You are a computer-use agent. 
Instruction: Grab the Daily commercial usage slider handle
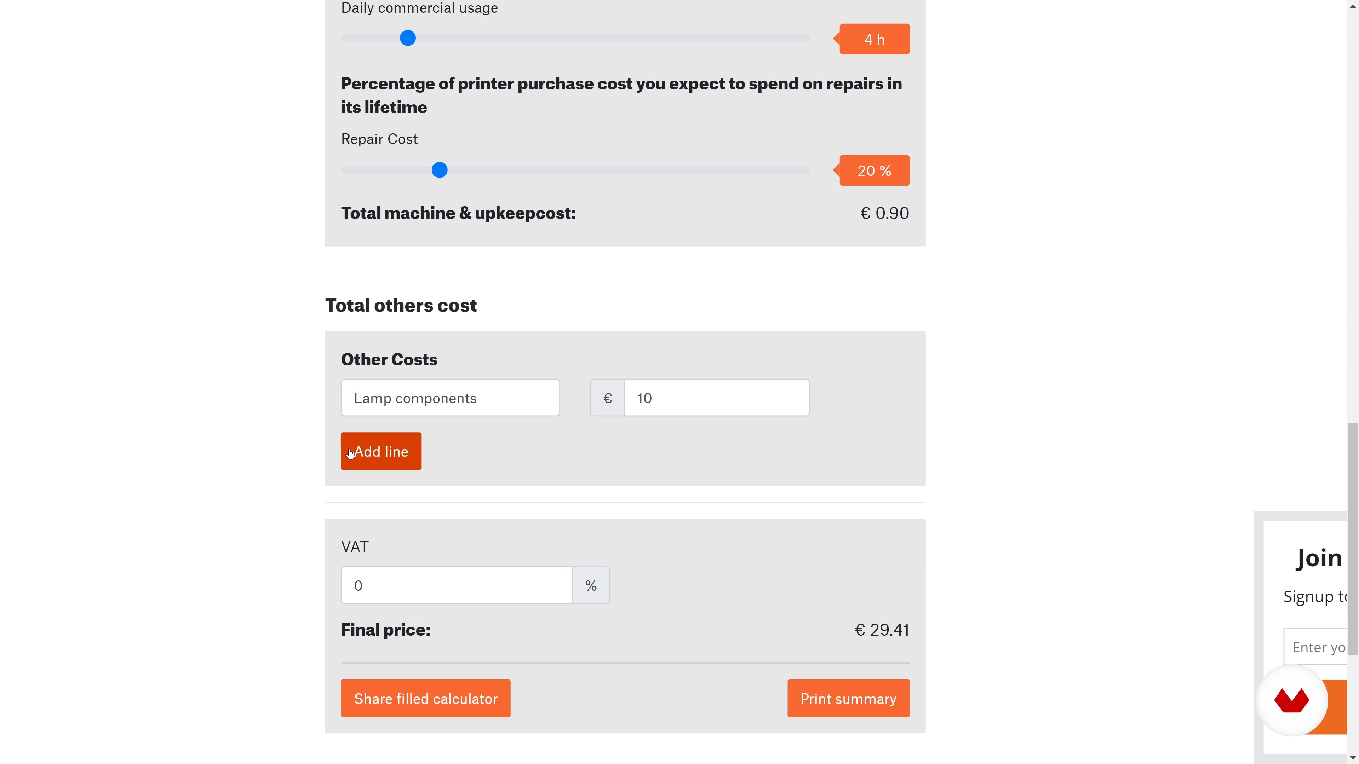coord(408,38)
